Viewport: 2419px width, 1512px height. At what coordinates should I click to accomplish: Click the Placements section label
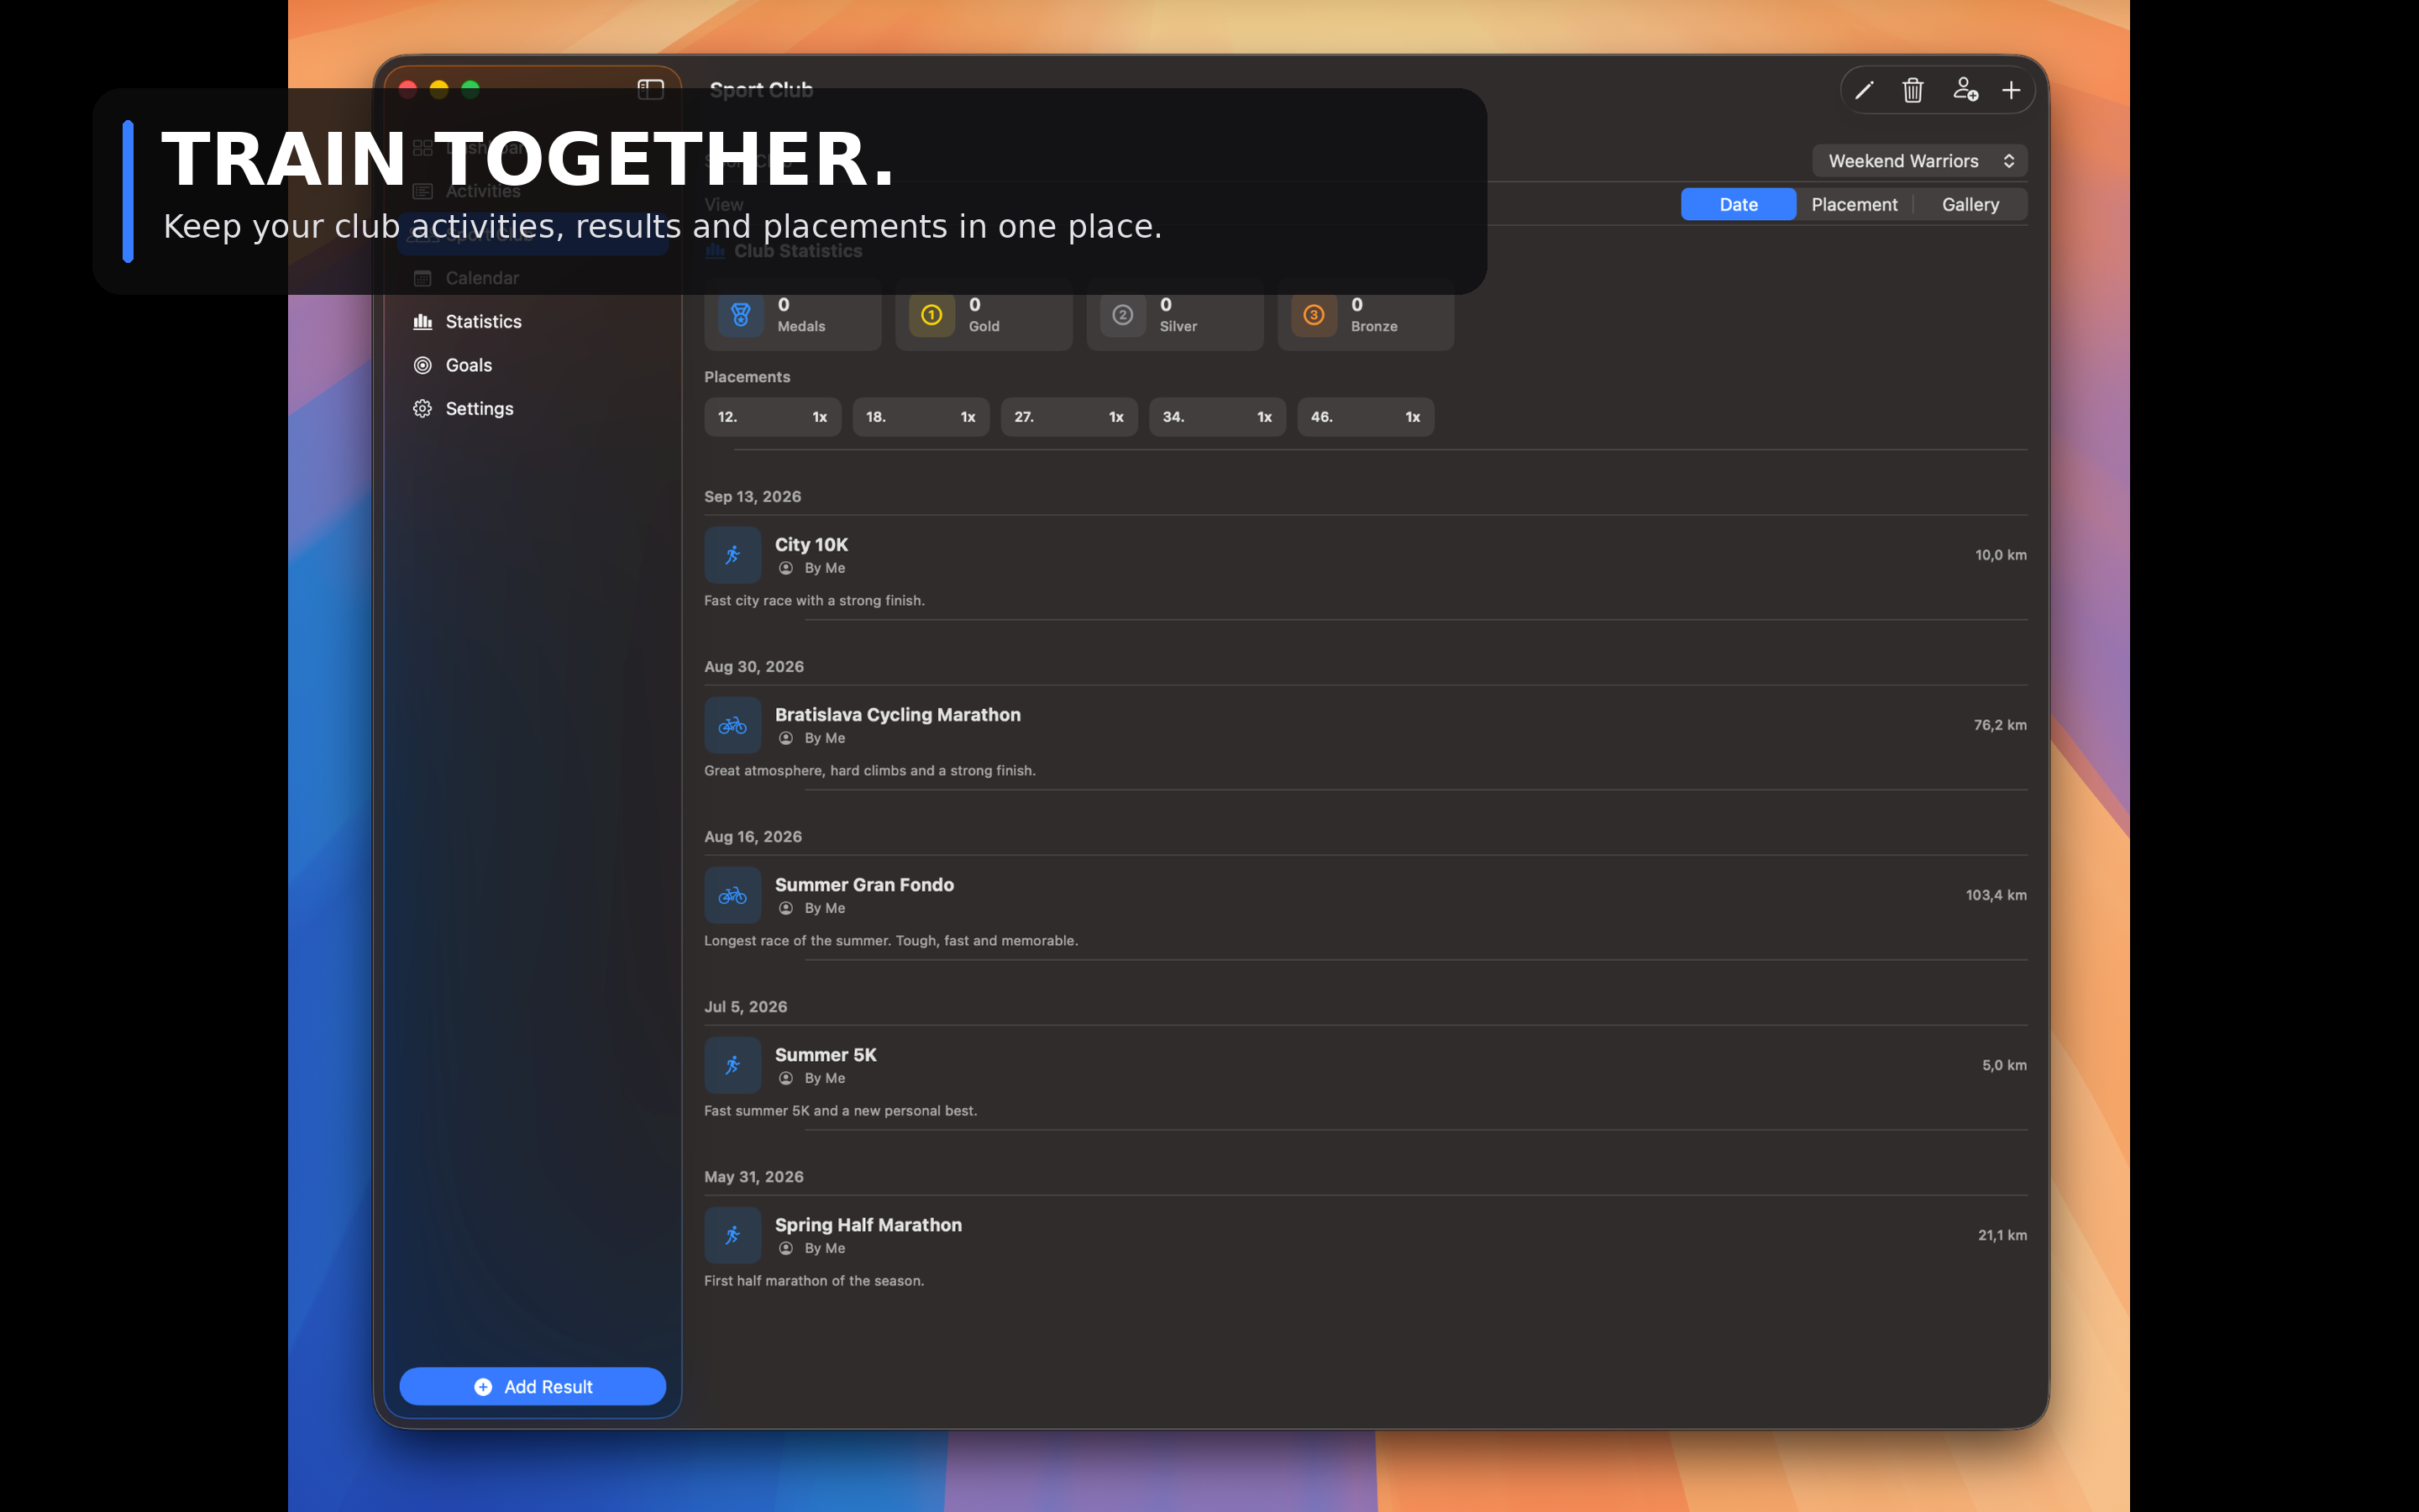pos(747,377)
